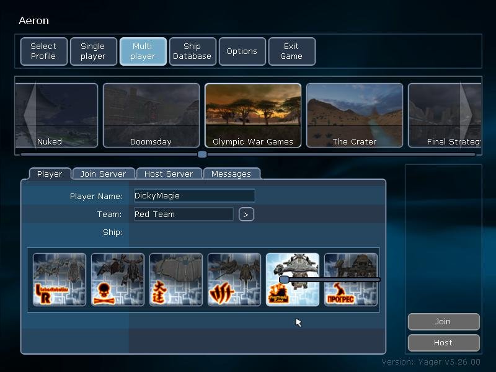496x372 pixels.
Task: Open the Ship Database
Action: [x=192, y=51]
